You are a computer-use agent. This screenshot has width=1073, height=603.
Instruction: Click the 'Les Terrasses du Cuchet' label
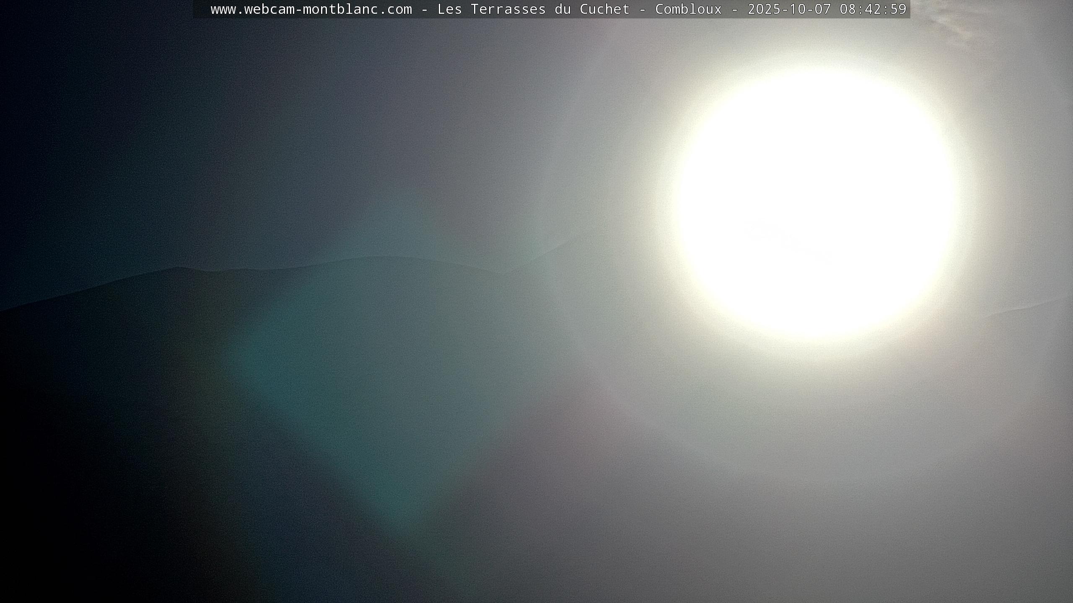tap(533, 9)
